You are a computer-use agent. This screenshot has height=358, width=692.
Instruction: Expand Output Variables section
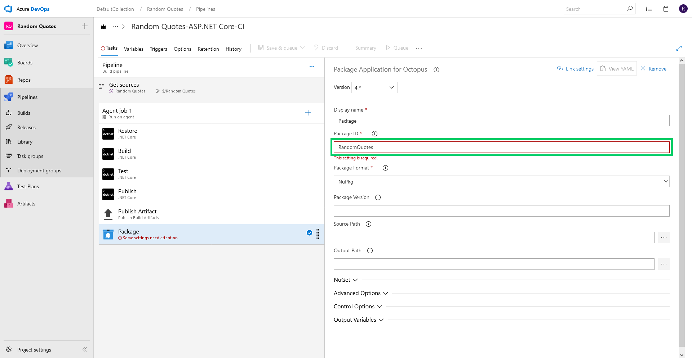pos(359,320)
